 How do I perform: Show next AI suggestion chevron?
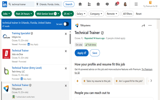pyautogui.click(x=151, y=81)
